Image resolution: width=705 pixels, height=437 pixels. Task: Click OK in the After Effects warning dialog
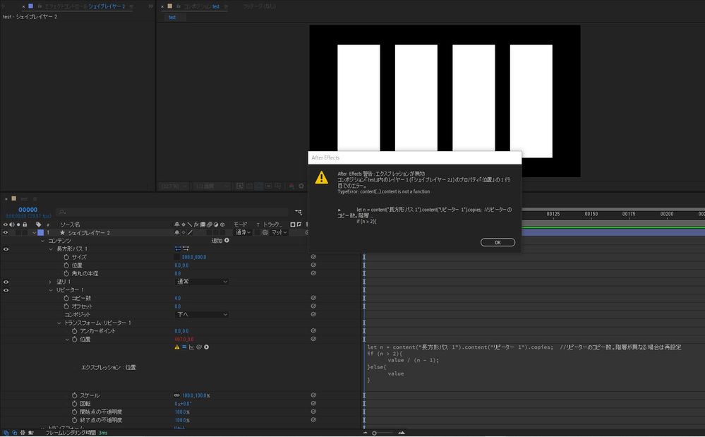498,242
